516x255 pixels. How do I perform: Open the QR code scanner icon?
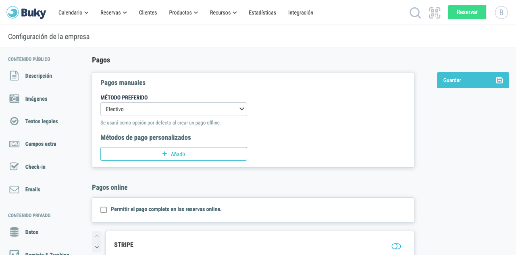click(x=435, y=13)
